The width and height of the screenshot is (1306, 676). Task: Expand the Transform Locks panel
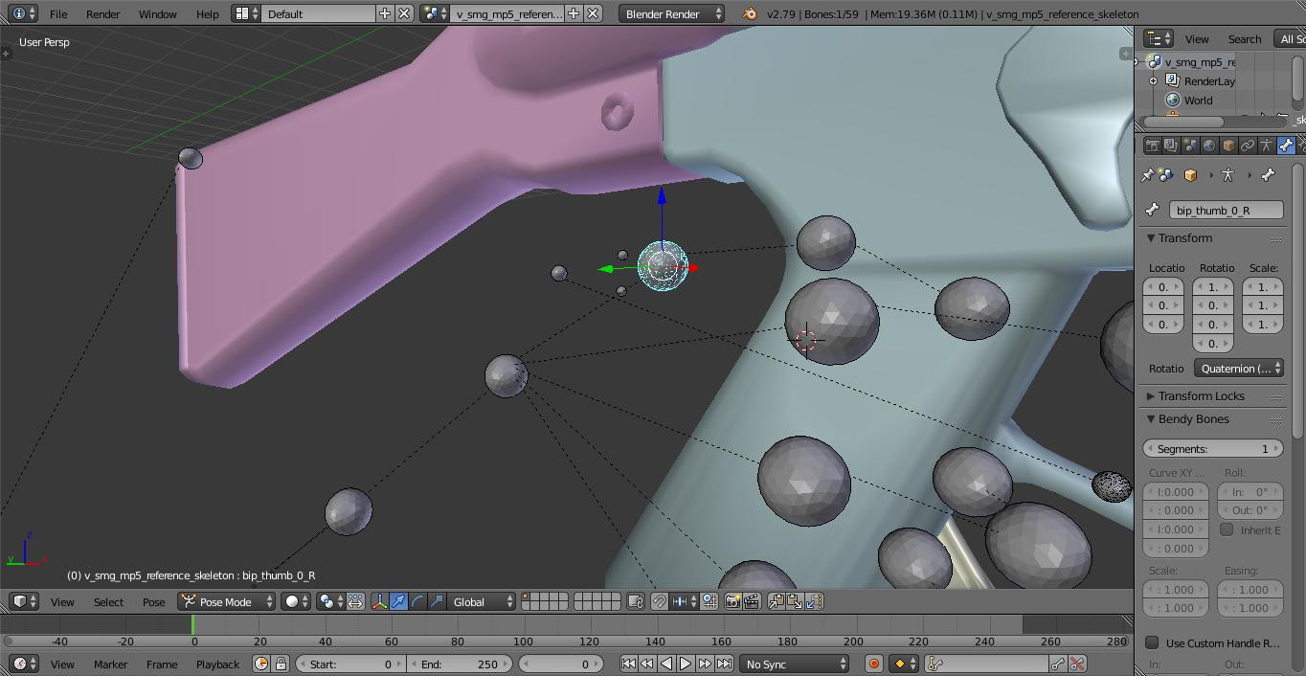[1201, 395]
